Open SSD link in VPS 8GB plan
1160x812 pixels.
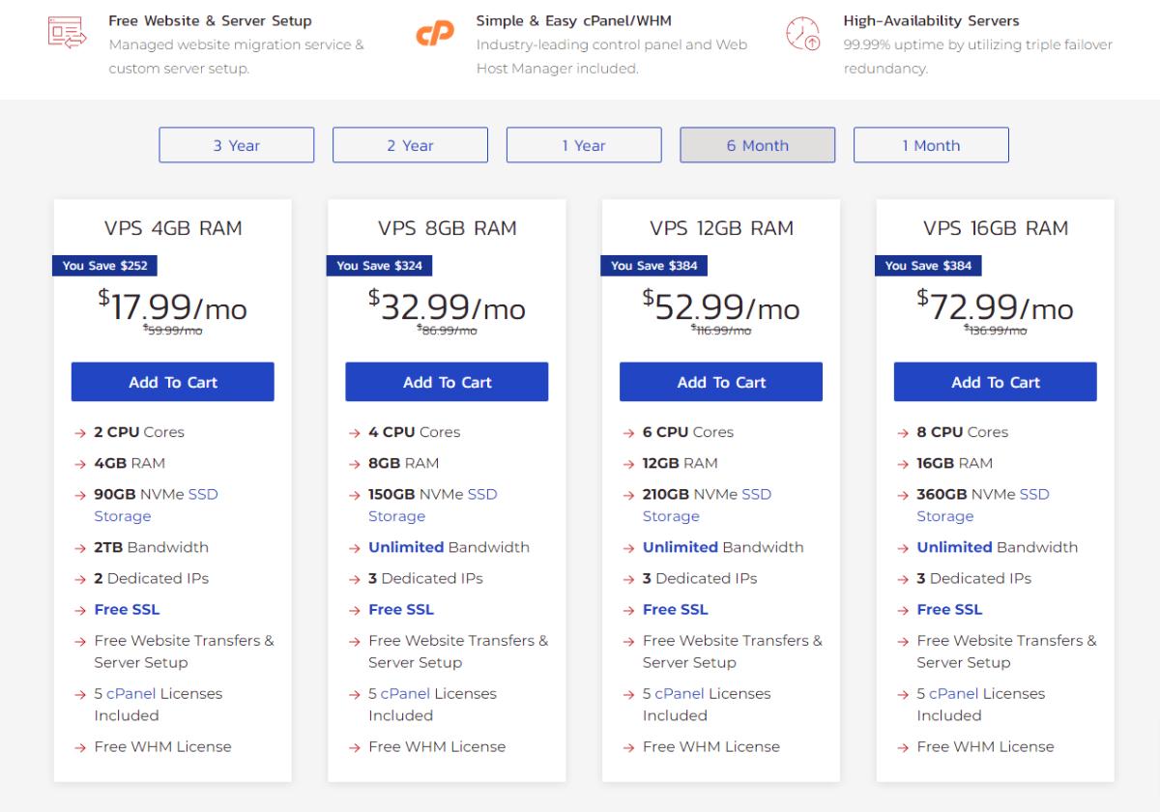[x=482, y=494]
